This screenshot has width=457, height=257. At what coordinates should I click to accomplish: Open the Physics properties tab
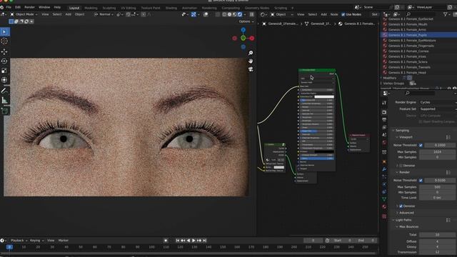click(384, 184)
